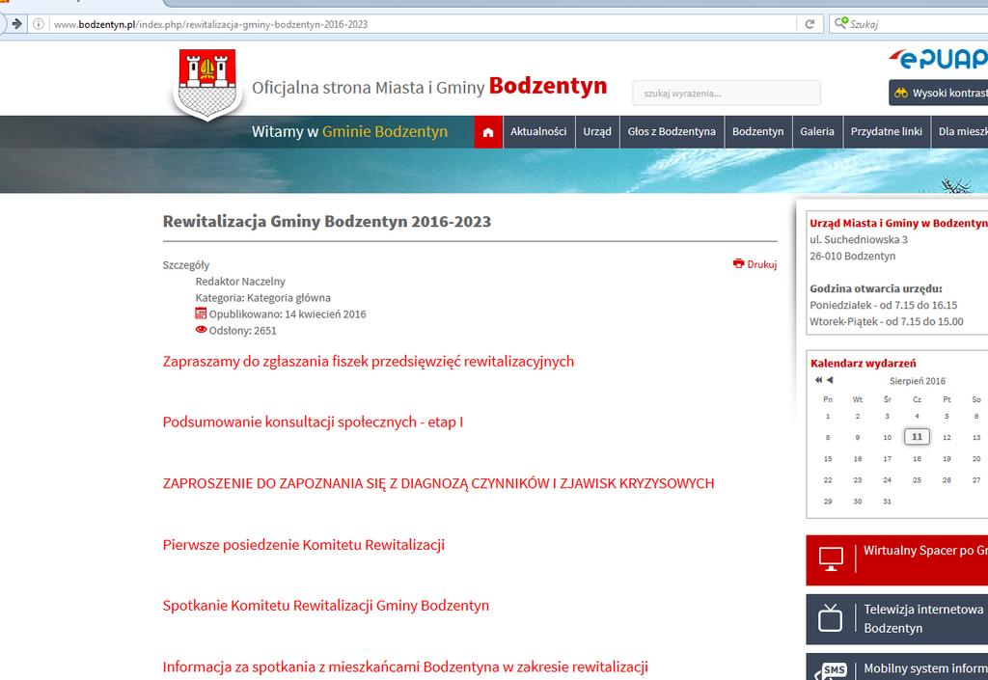
Task: Click the monitor icon for Wirtualny Spacer
Action: [x=831, y=558]
